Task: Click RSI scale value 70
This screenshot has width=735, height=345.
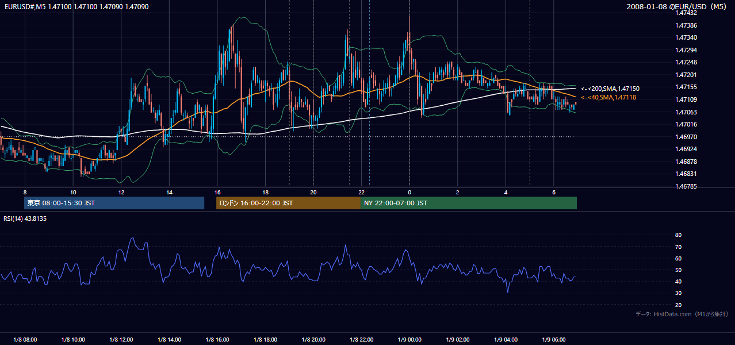Action: [678, 247]
